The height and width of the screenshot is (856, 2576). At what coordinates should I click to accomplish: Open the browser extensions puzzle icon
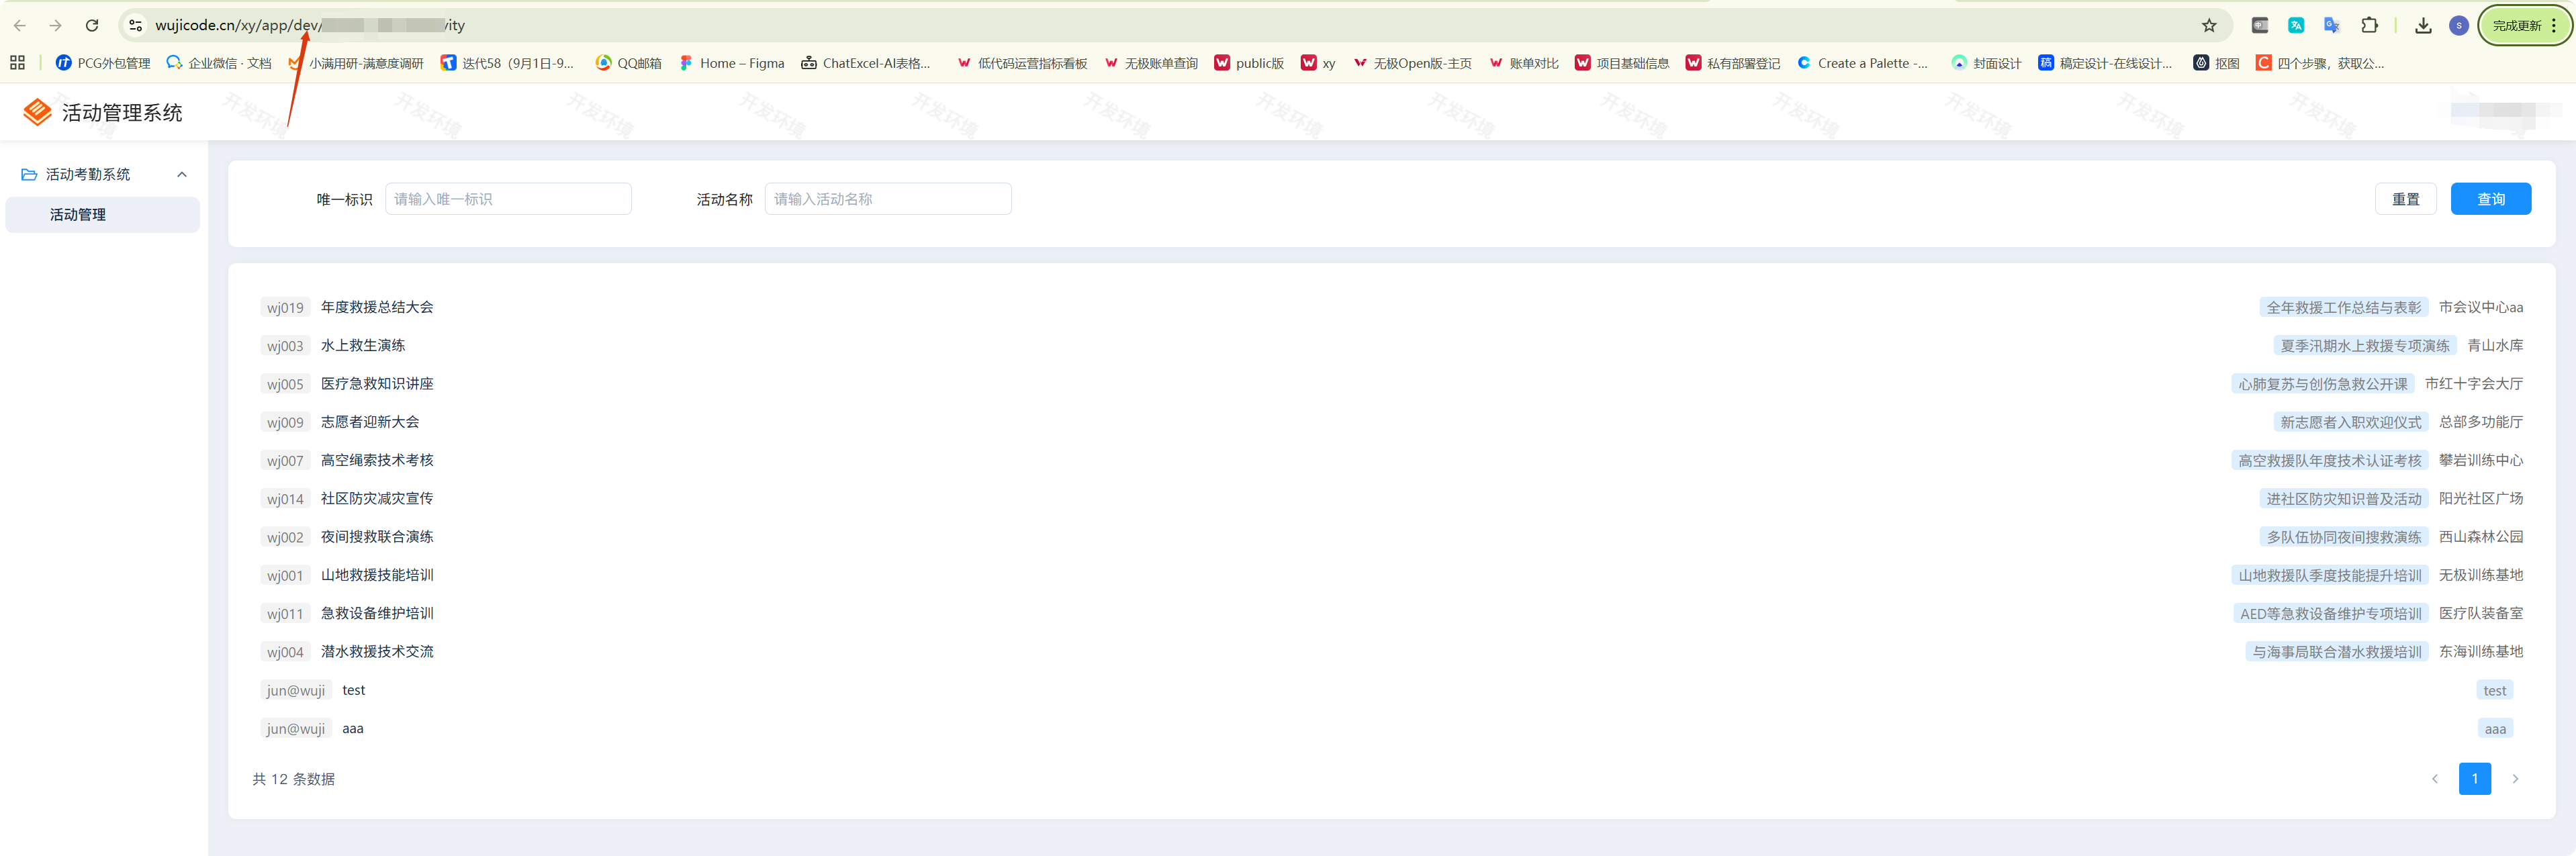pos(2369,26)
